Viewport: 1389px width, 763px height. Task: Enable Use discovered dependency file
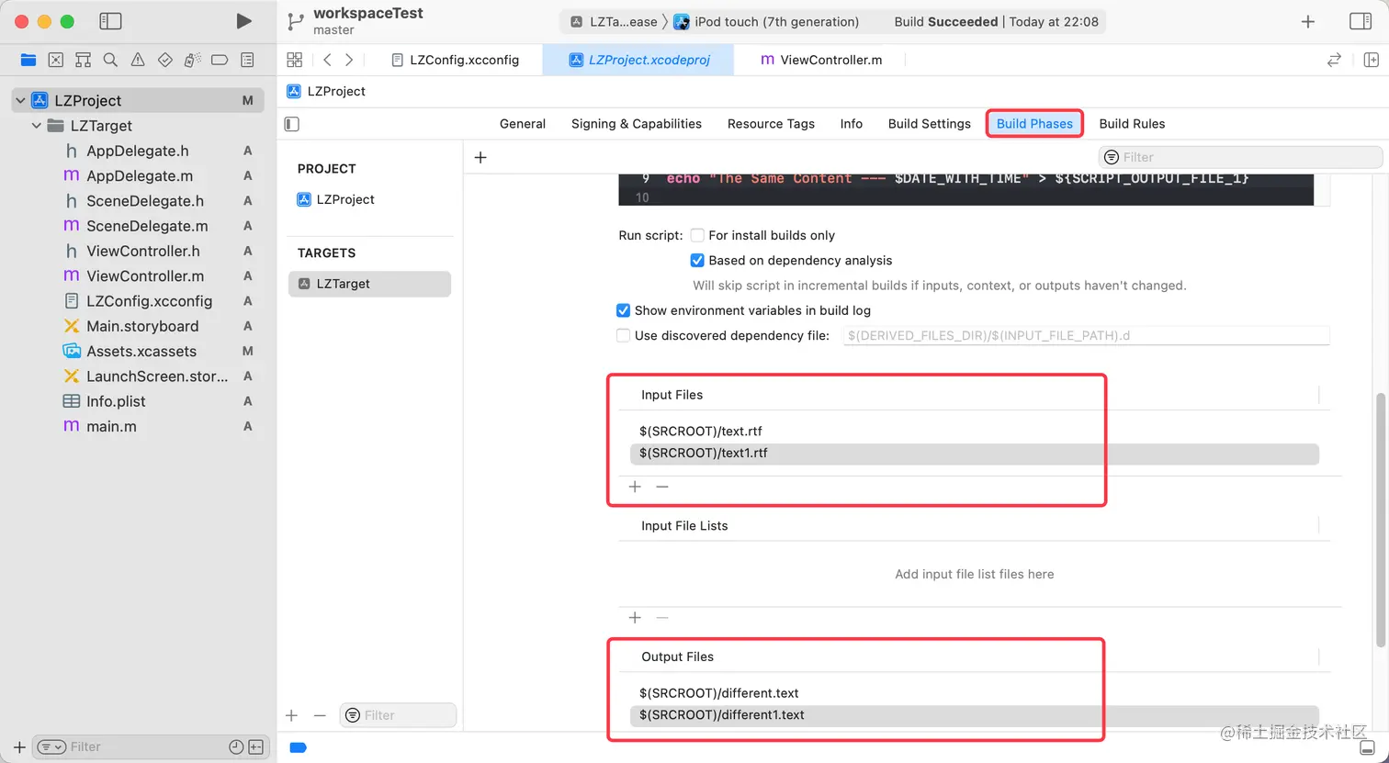(623, 335)
